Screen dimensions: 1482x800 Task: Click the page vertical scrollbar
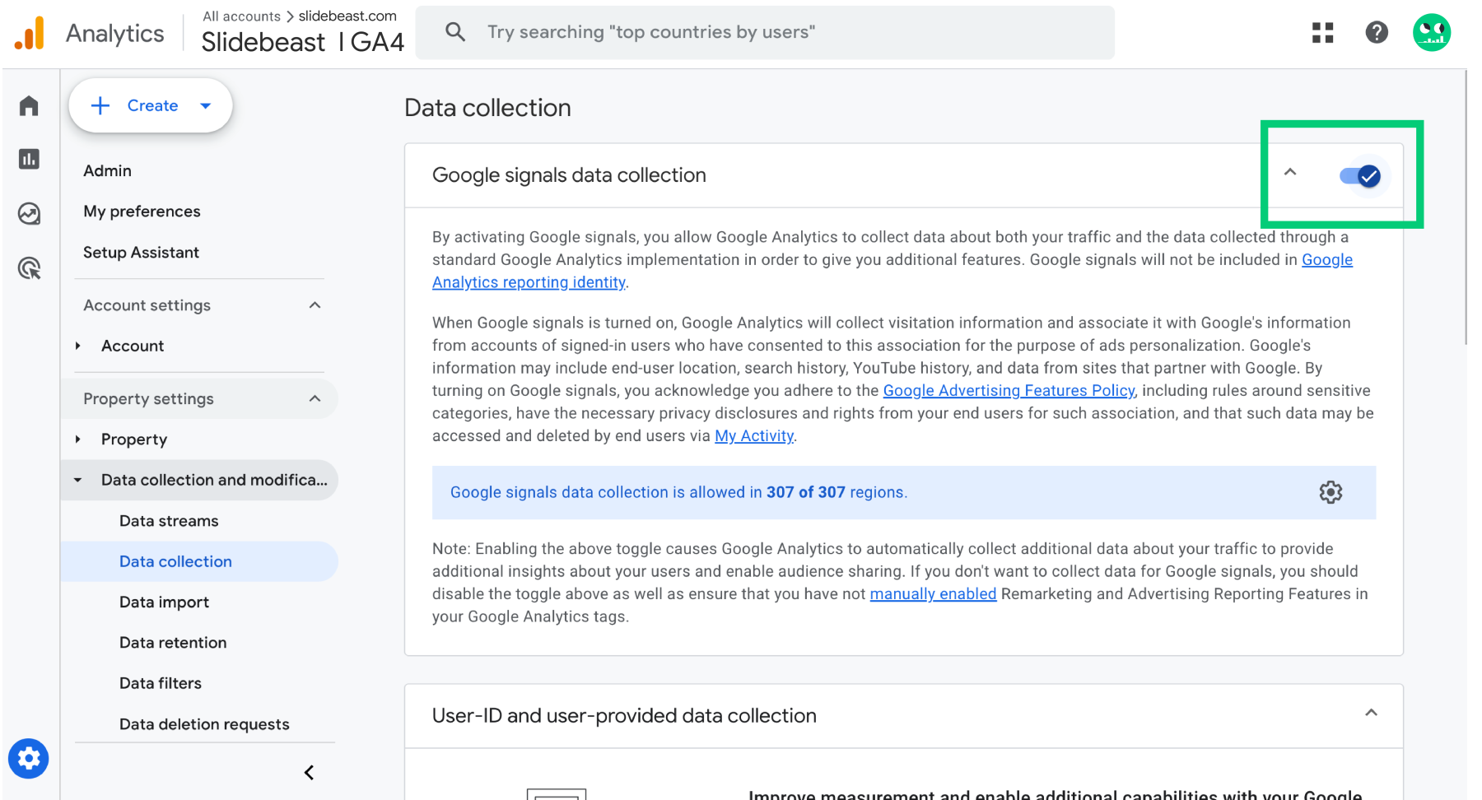(x=1466, y=207)
